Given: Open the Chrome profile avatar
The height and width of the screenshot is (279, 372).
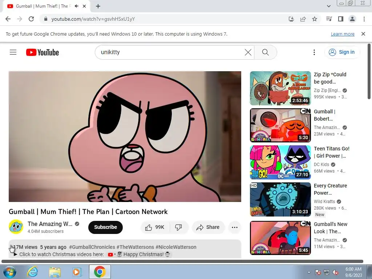Looking at the screenshot, I should click(x=352, y=19).
